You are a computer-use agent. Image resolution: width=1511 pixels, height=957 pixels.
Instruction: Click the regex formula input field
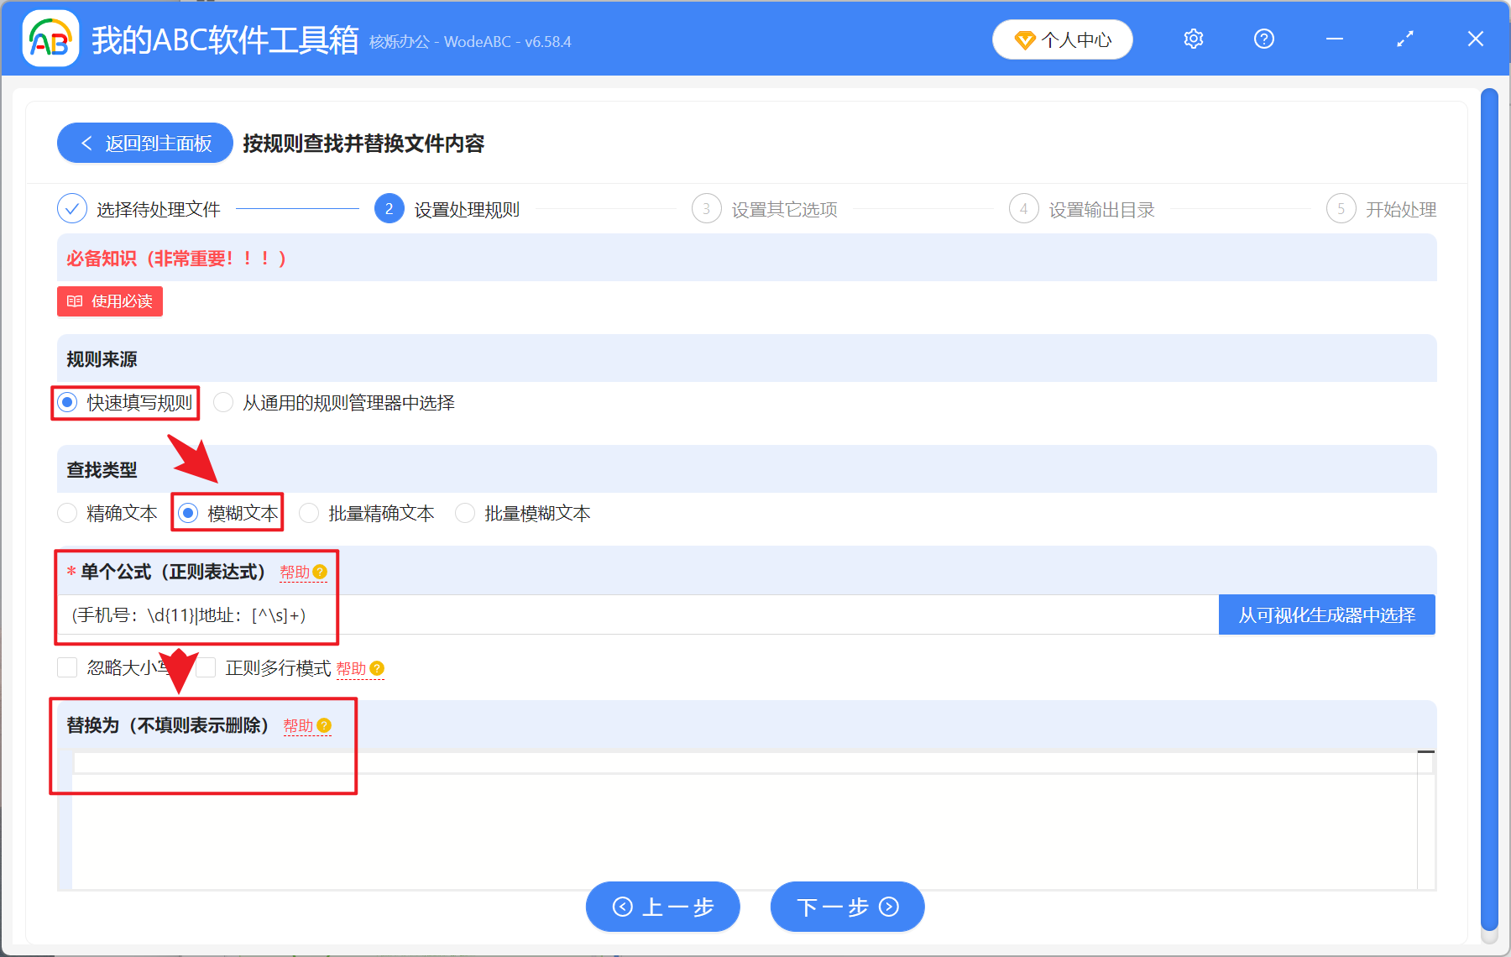tap(588, 614)
